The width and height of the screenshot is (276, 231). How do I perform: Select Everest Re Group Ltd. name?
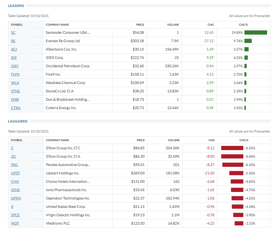63,41
